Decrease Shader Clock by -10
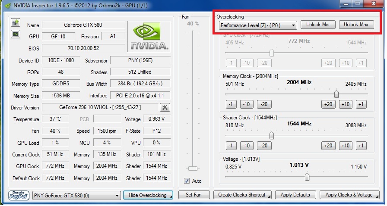 coord(247,145)
